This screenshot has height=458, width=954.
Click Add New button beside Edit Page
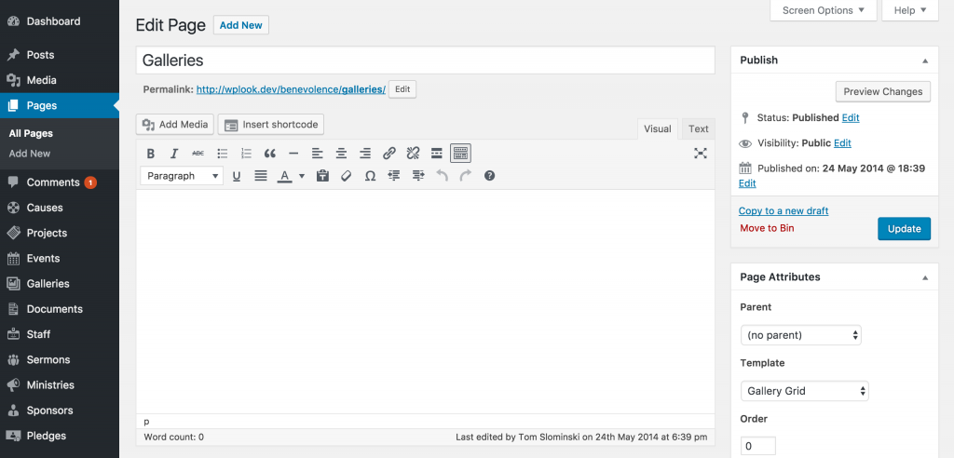click(x=241, y=25)
